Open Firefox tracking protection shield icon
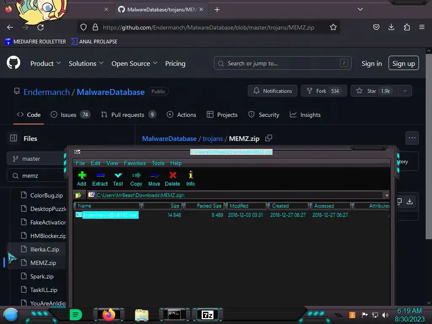The width and height of the screenshot is (432, 324). tap(84, 27)
